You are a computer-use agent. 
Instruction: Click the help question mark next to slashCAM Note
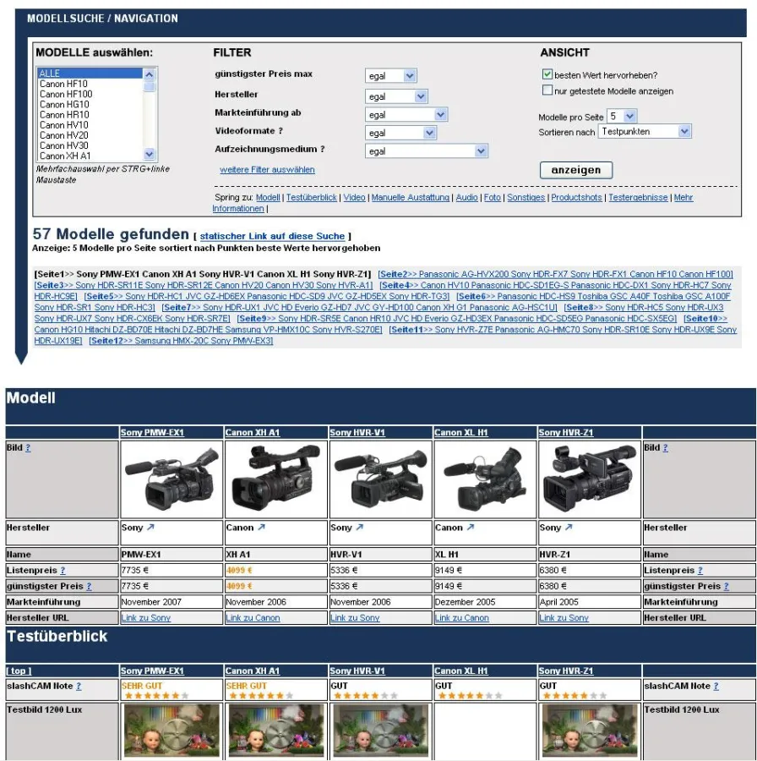[x=79, y=687]
